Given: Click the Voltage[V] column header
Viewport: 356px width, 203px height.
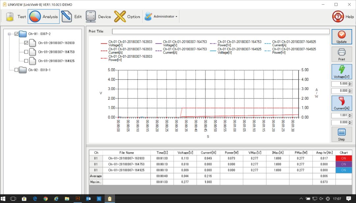Looking at the screenshot, I should click(185, 152).
